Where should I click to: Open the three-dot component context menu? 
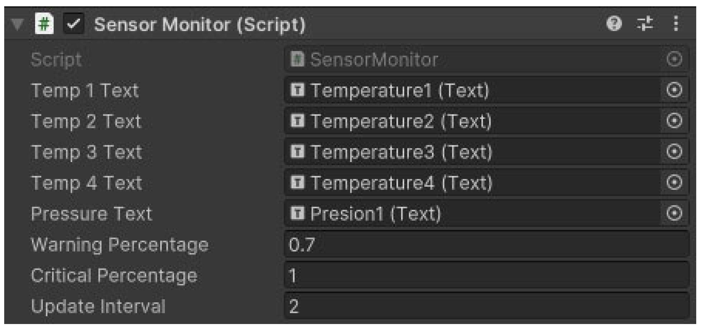tap(676, 24)
